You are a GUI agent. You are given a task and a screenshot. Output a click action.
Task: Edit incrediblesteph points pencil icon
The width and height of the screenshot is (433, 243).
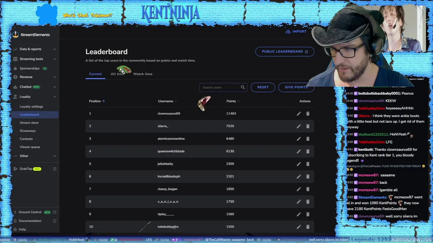tap(299, 177)
